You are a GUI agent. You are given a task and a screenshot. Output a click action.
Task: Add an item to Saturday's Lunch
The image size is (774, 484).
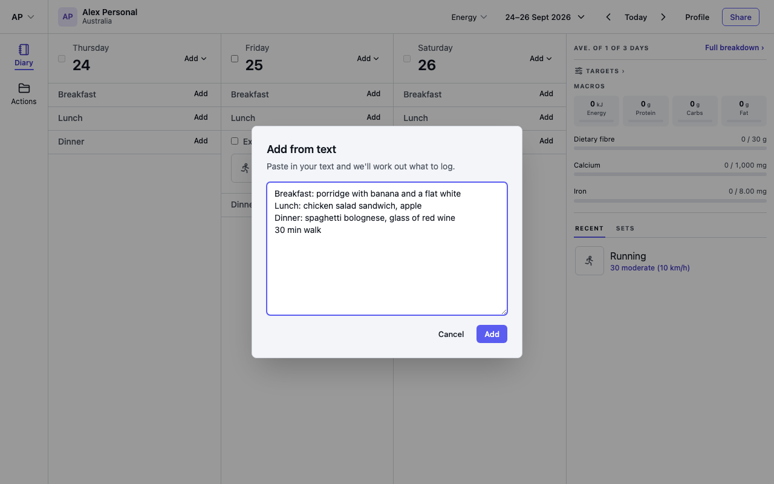[546, 117]
